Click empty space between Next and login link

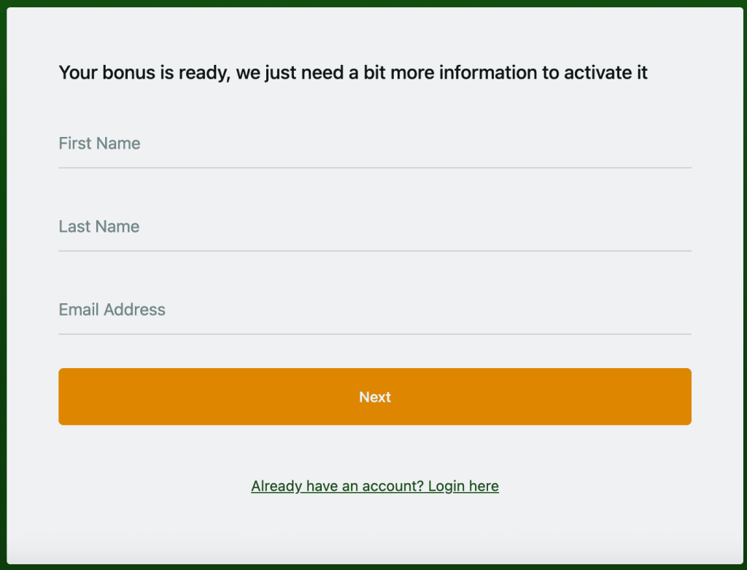(x=374, y=452)
